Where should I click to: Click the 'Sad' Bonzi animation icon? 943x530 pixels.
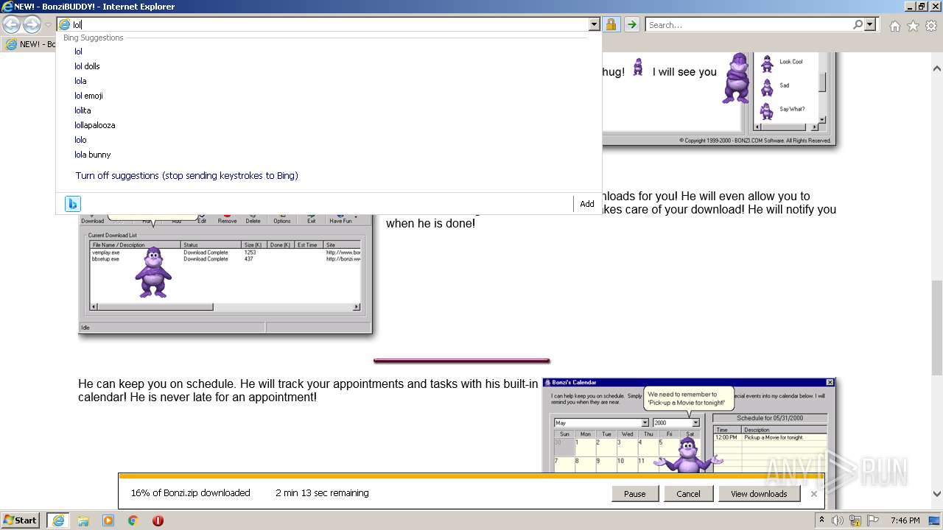[x=767, y=87]
